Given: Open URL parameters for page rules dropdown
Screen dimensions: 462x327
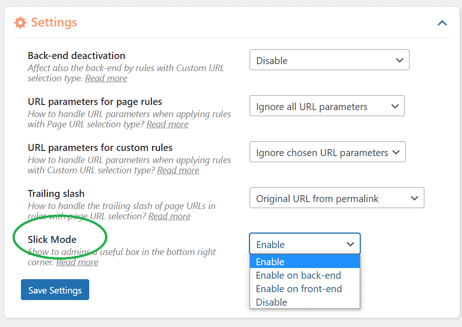Looking at the screenshot, I should tap(327, 105).
